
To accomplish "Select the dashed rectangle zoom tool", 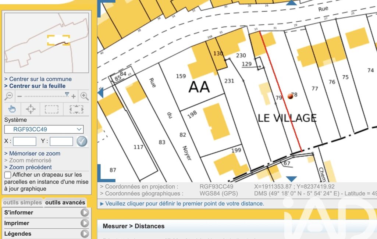I will click(51, 109).
